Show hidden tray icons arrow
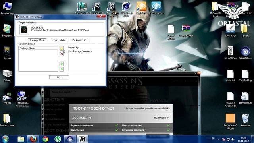 [219, 139]
